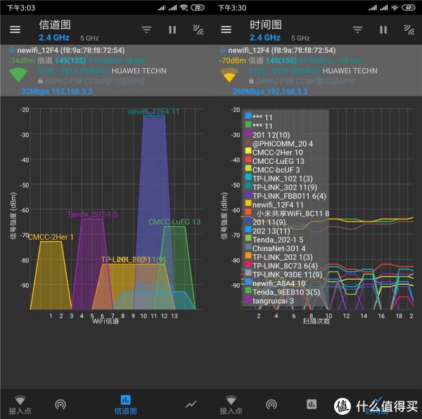Open hamburger menu on 时间图 screen

pyautogui.click(x=226, y=30)
